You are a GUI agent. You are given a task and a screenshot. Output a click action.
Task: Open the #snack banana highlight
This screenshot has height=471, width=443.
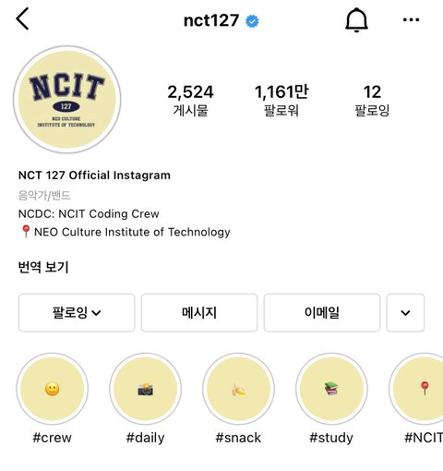(238, 389)
